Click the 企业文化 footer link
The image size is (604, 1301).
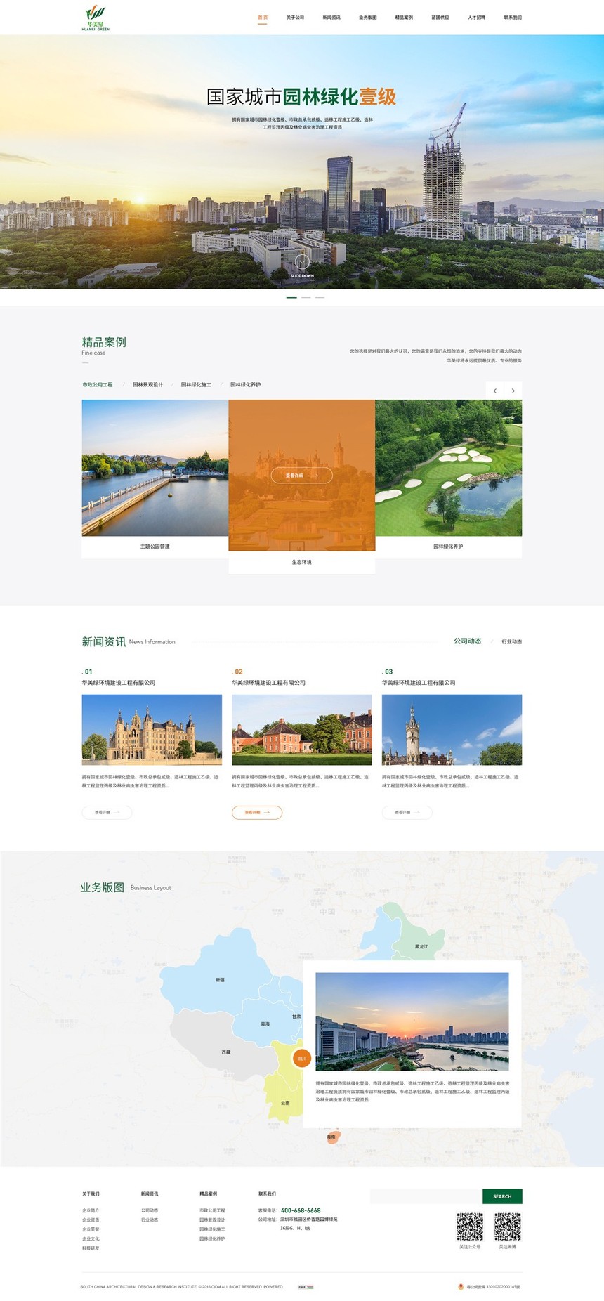point(91,1238)
